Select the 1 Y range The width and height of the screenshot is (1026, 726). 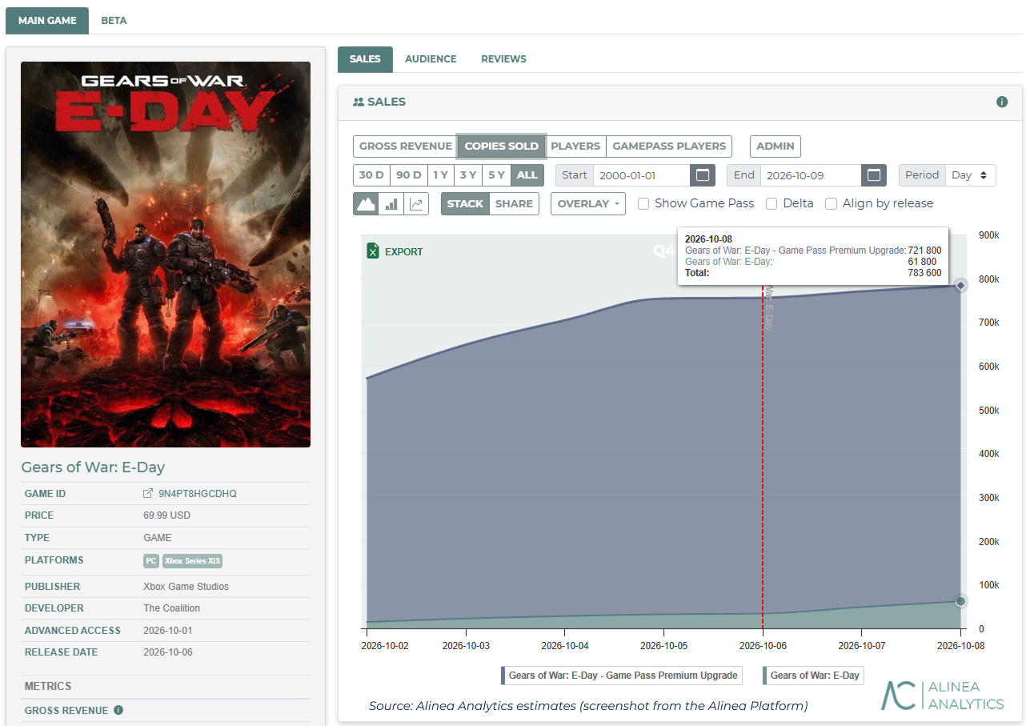[440, 175]
